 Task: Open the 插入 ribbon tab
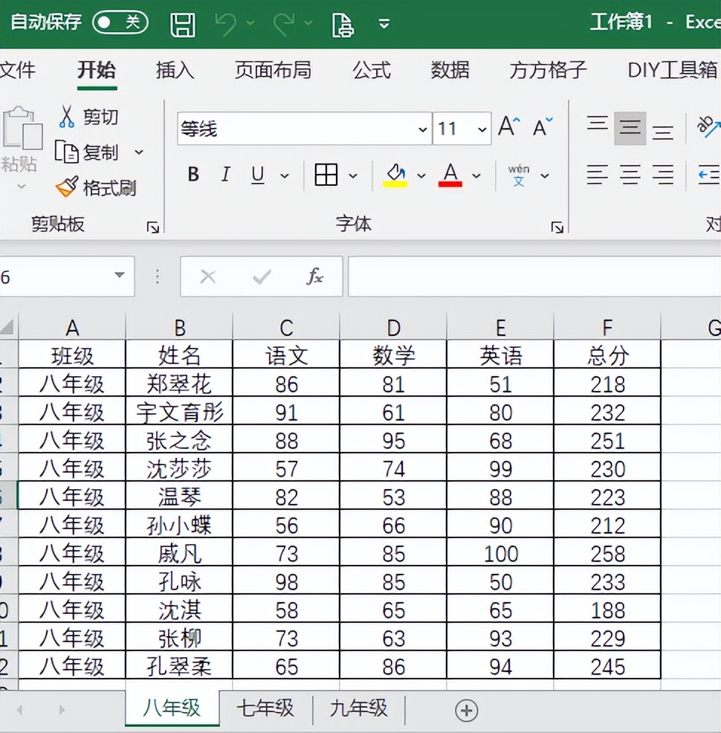[175, 71]
